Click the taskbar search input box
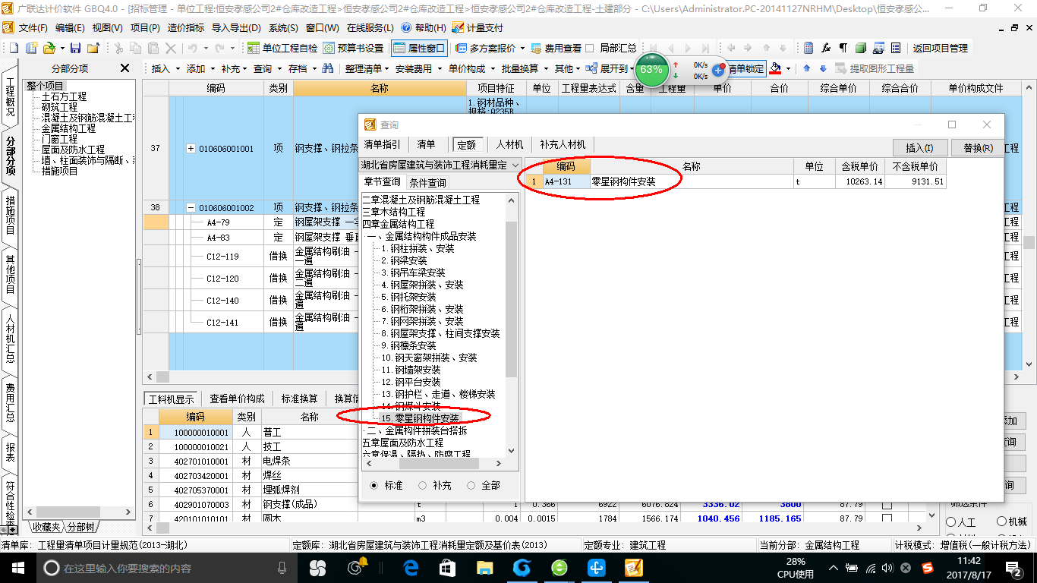The image size is (1037, 583). pyautogui.click(x=165, y=567)
